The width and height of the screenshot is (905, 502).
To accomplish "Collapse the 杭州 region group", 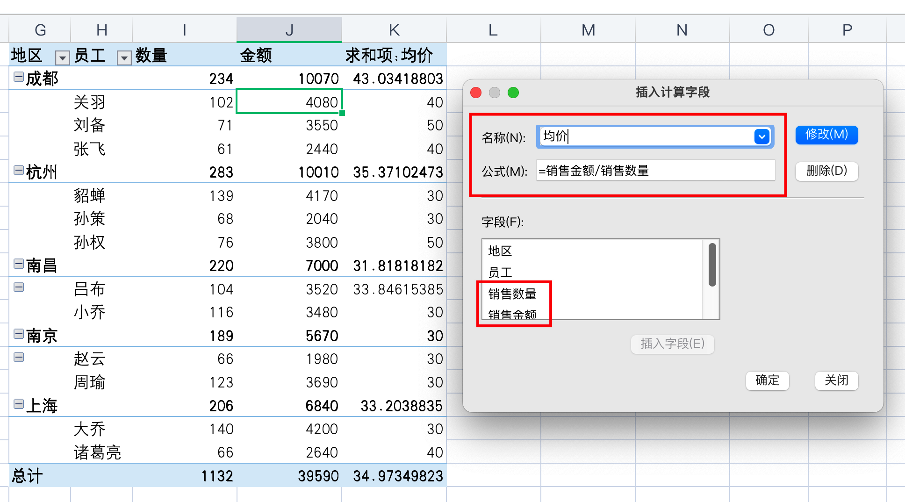I will (x=19, y=171).
